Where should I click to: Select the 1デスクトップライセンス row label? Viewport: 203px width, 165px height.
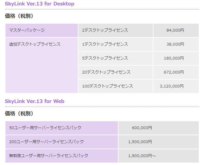[x=105, y=44]
